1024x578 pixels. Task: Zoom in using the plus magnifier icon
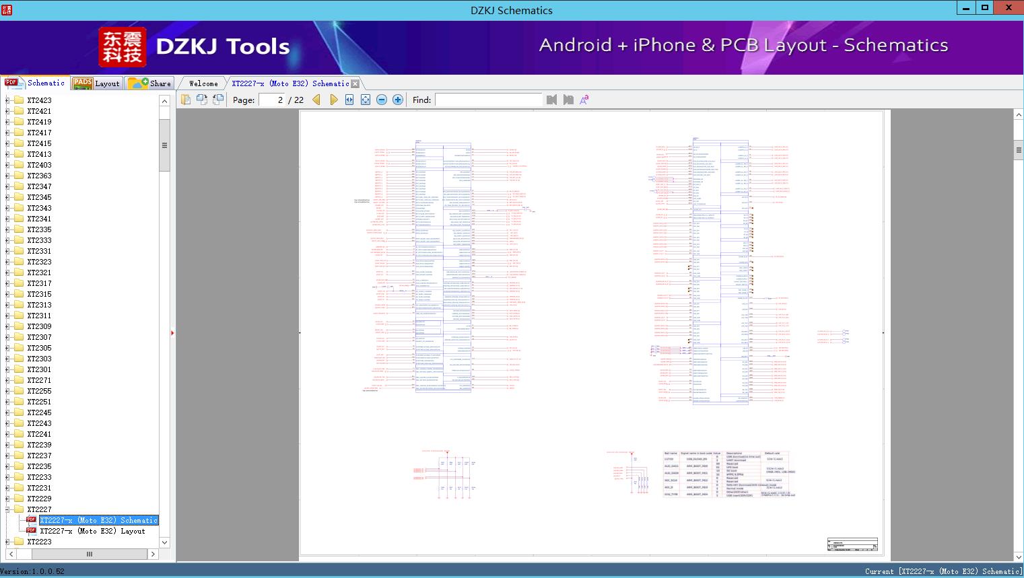click(397, 100)
